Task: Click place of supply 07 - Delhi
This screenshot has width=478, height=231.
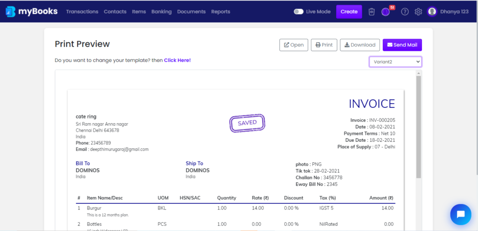Action: pos(385,147)
